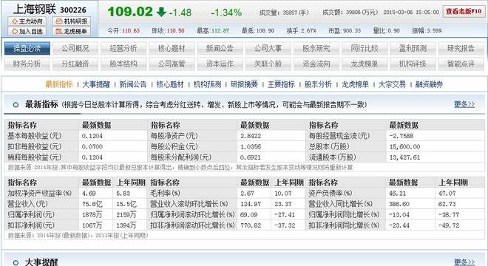
Task: Click the 查看老版F10 button
Action: coord(464,12)
